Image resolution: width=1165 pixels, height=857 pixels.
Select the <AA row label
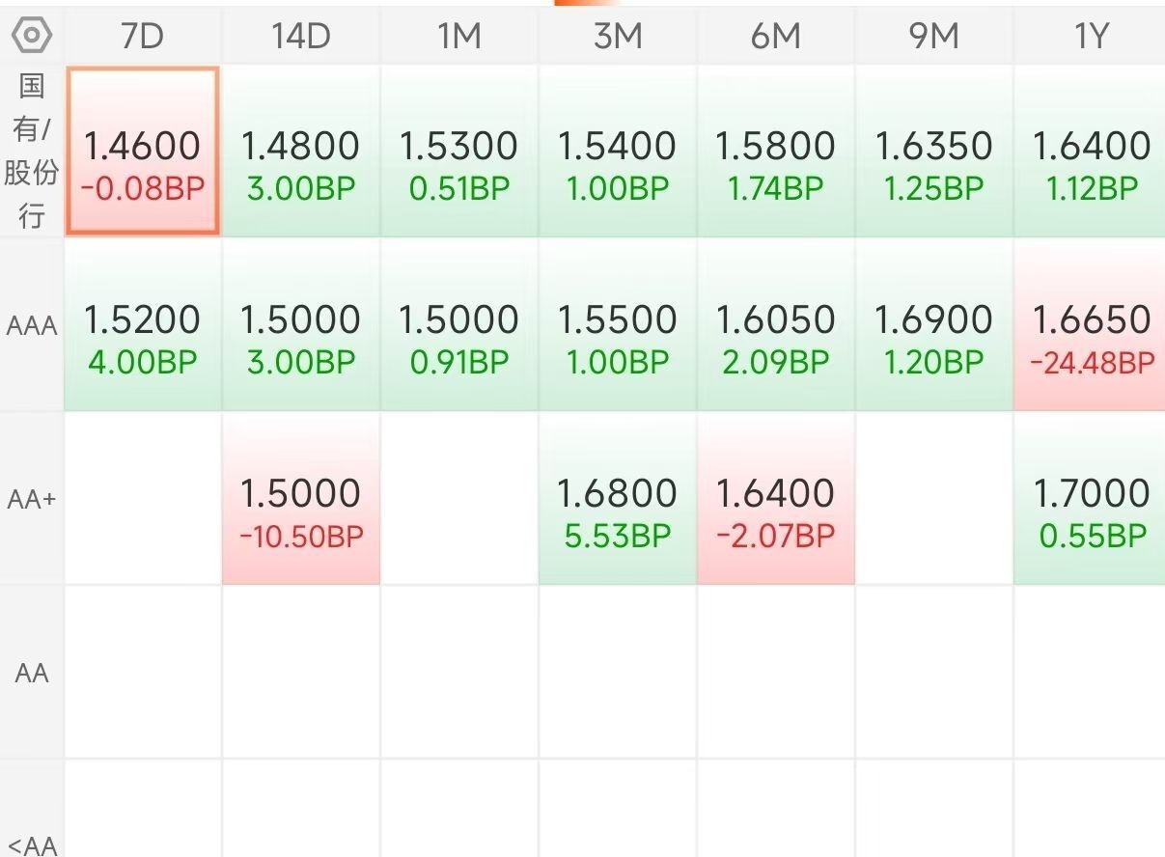tap(32, 845)
